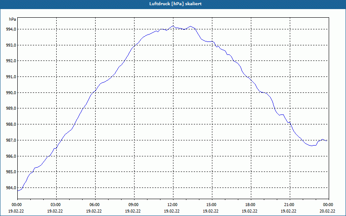Click the 991,0 y-axis label
This screenshot has width=346, height=216.
(12, 77)
